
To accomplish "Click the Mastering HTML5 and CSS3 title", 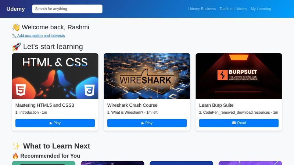I will coord(44,105).
